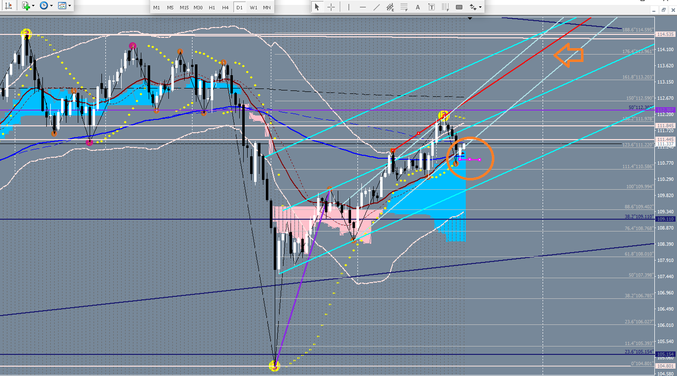
Task: Toggle the chart shift button
Action: coord(8,6)
